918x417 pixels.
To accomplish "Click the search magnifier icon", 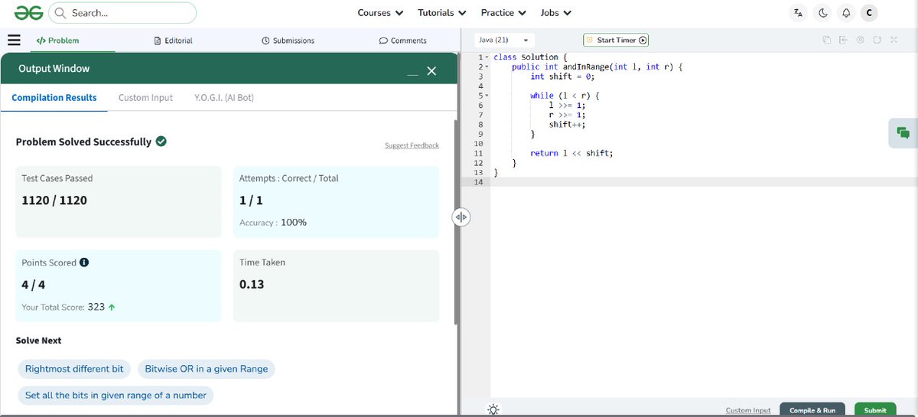I will click(x=60, y=13).
